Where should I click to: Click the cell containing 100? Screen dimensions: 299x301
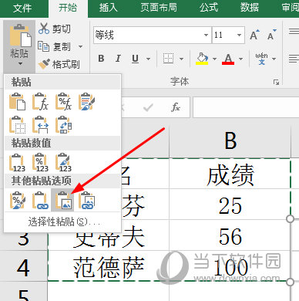(230, 266)
